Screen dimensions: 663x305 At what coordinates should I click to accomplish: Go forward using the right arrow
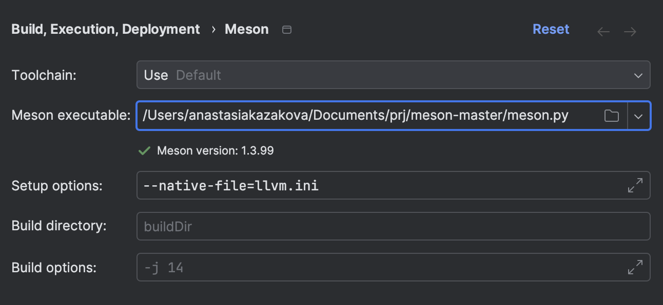[x=630, y=31]
